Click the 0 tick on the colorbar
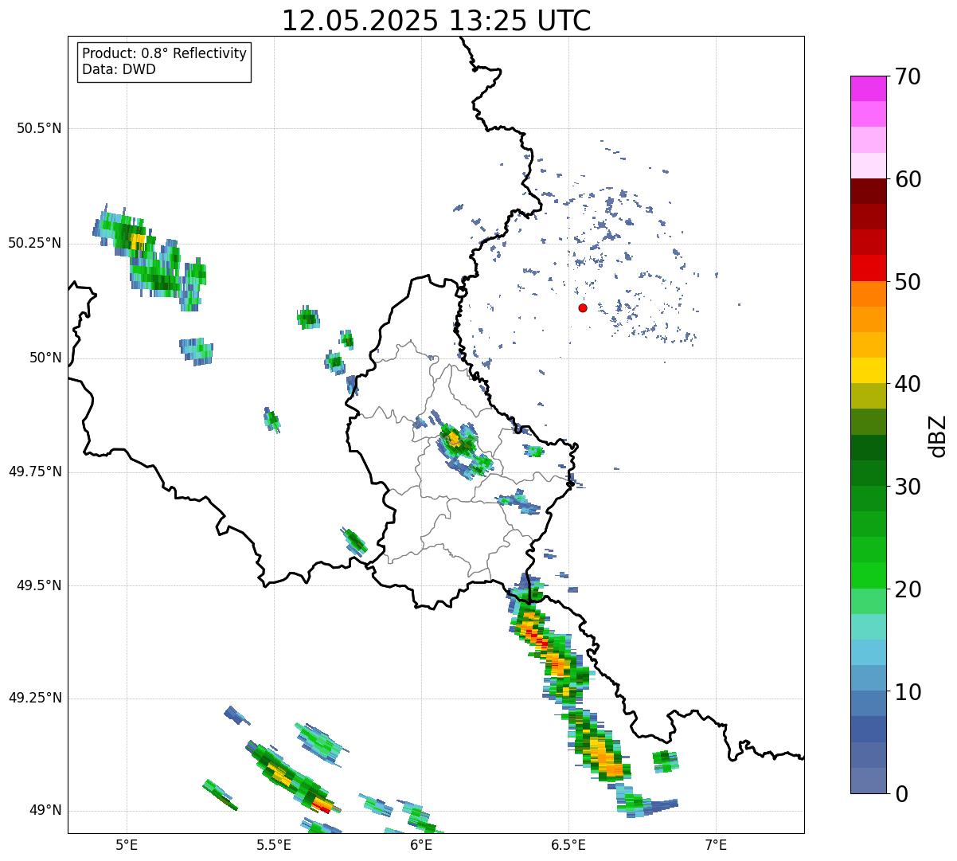The height and width of the screenshot is (861, 957). [x=902, y=794]
